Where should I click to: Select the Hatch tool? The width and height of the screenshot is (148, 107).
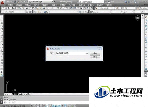pyautogui.click(x=2, y=60)
